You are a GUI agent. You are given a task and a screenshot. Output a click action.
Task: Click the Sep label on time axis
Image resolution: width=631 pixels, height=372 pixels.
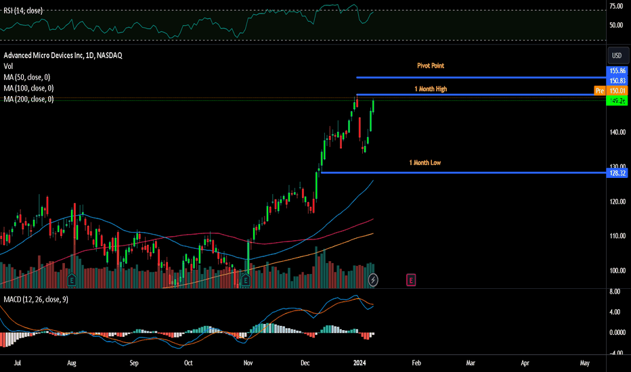tap(134, 363)
